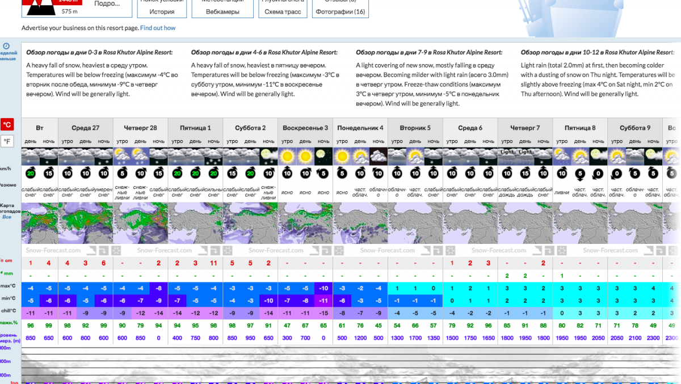681x384 pixels.
Task: Click the -15 wind chill value
Action: [323, 313]
